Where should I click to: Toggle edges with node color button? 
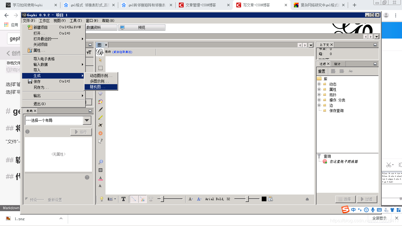(x=142, y=199)
